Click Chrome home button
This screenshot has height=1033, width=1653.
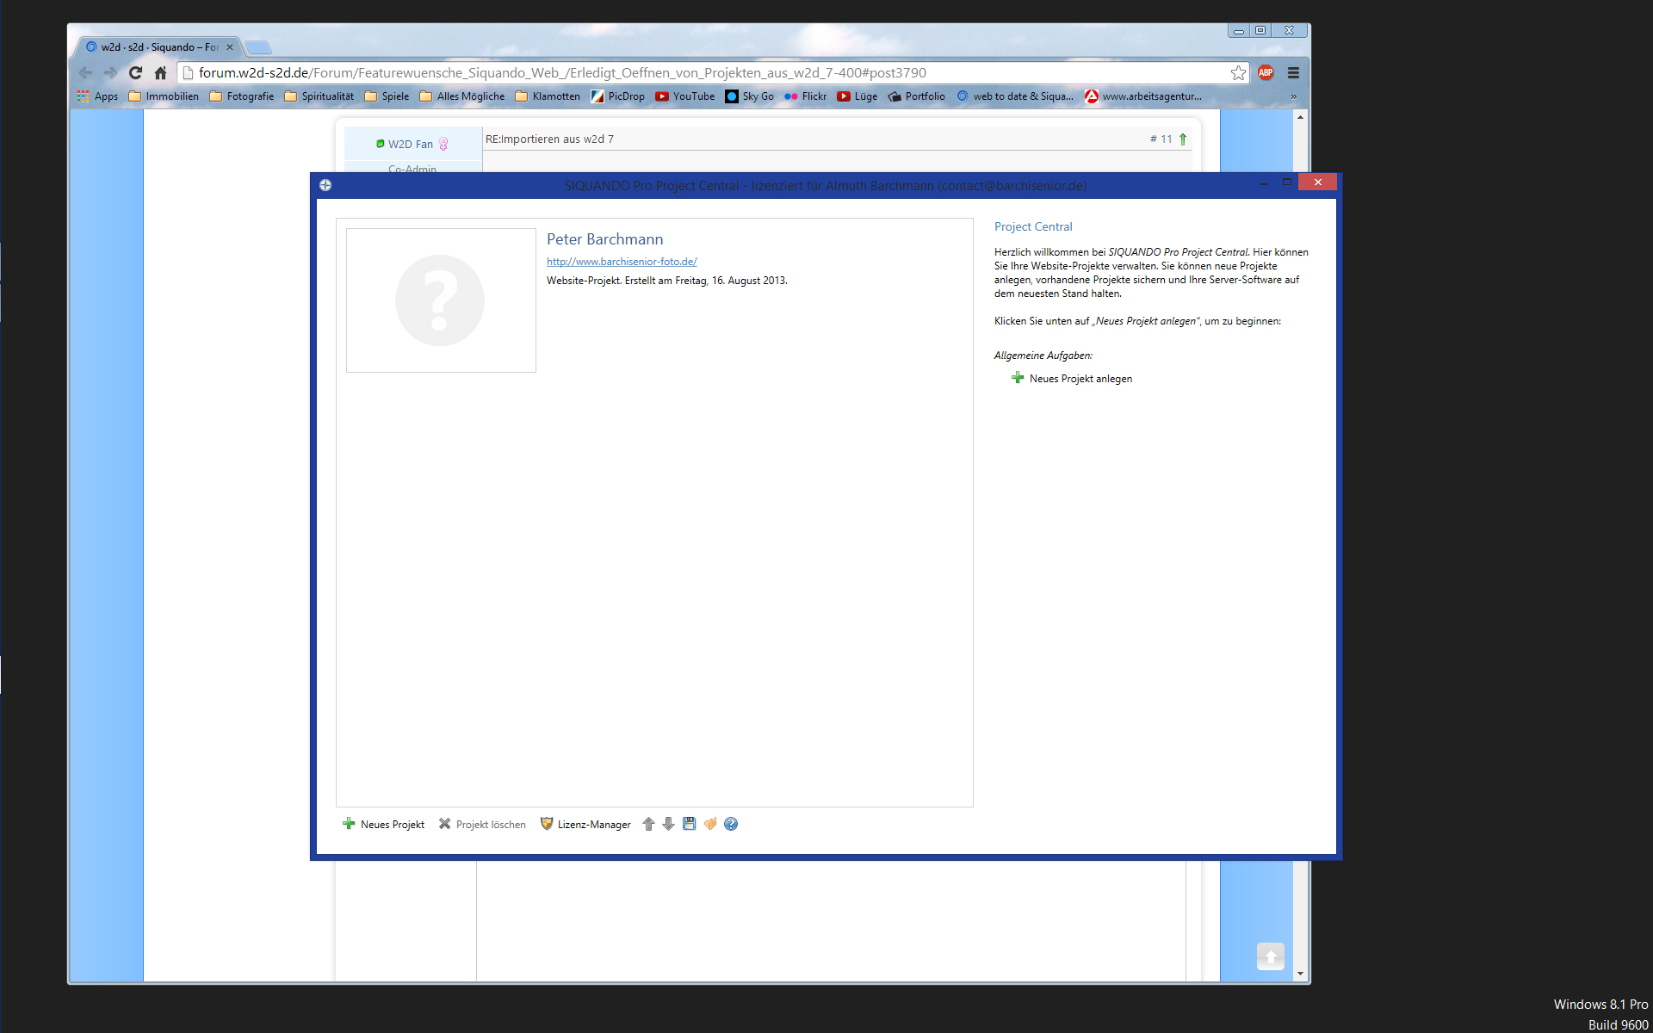(160, 73)
